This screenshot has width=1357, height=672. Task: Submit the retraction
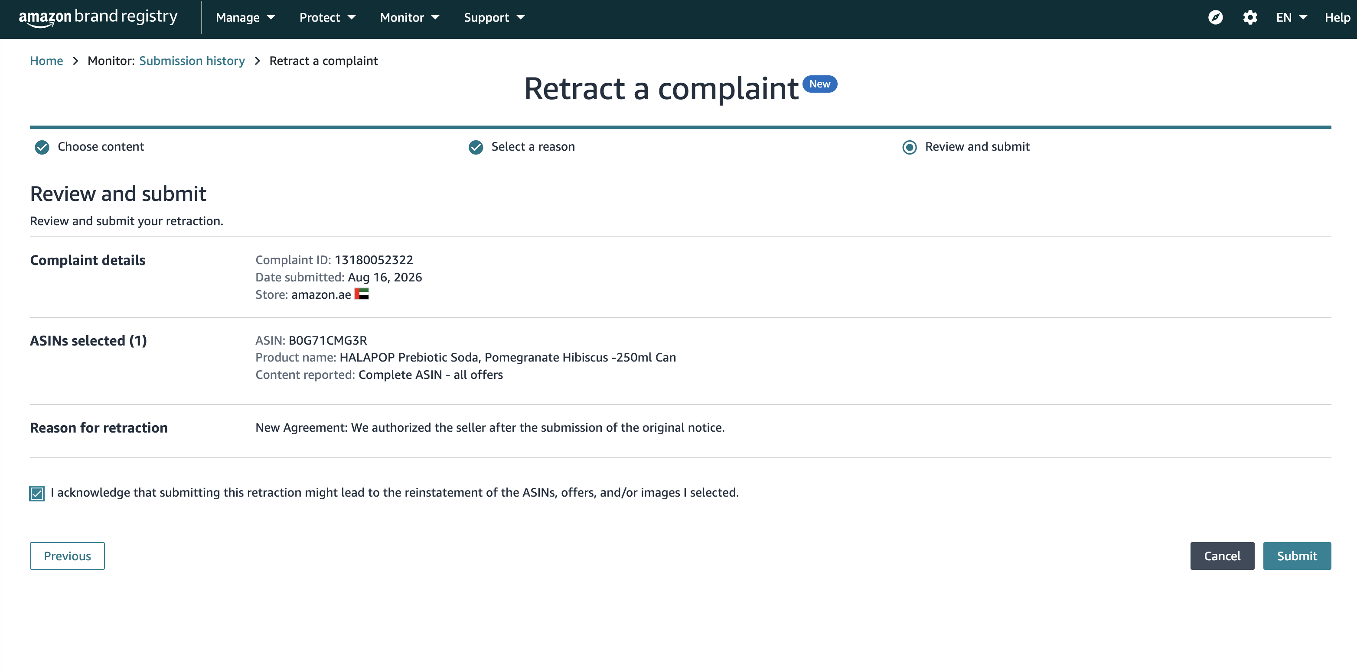pos(1297,556)
